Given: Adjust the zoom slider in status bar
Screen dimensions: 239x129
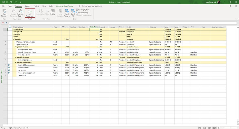Looking at the screenshot, I should pos(230,128).
